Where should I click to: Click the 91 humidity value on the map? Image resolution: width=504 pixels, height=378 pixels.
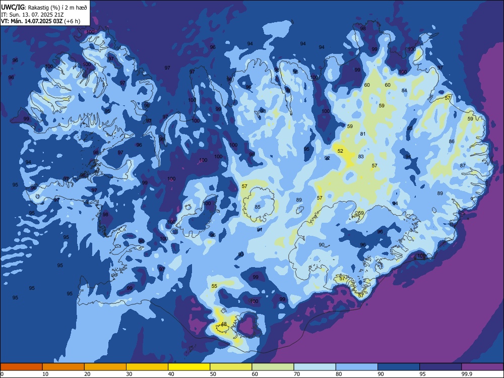pos(260,229)
